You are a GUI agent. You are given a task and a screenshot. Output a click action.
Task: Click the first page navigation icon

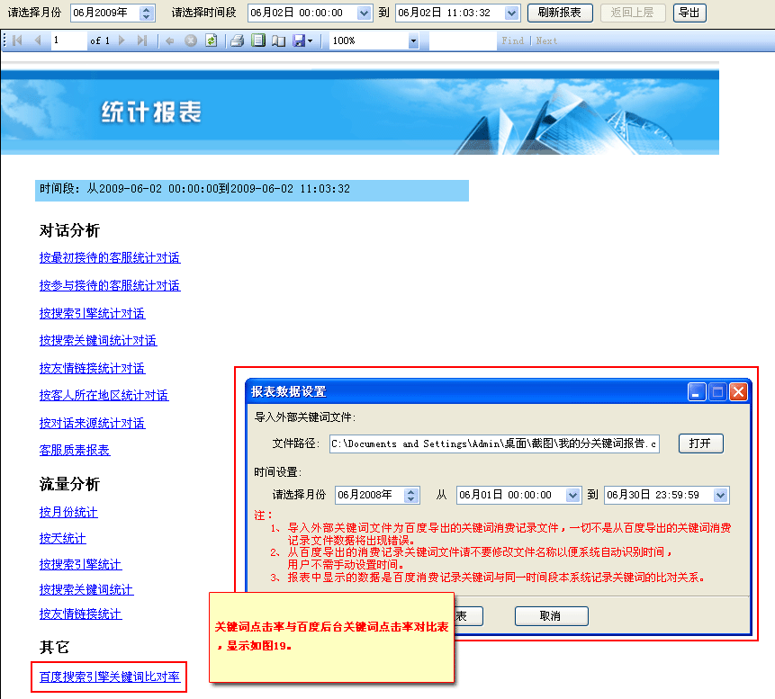pos(17,40)
